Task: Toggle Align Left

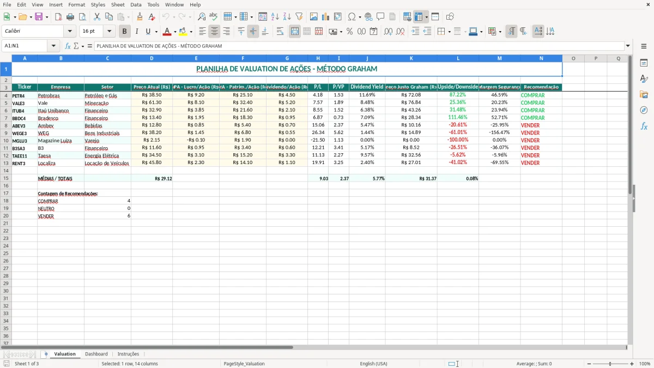Action: tap(202, 32)
